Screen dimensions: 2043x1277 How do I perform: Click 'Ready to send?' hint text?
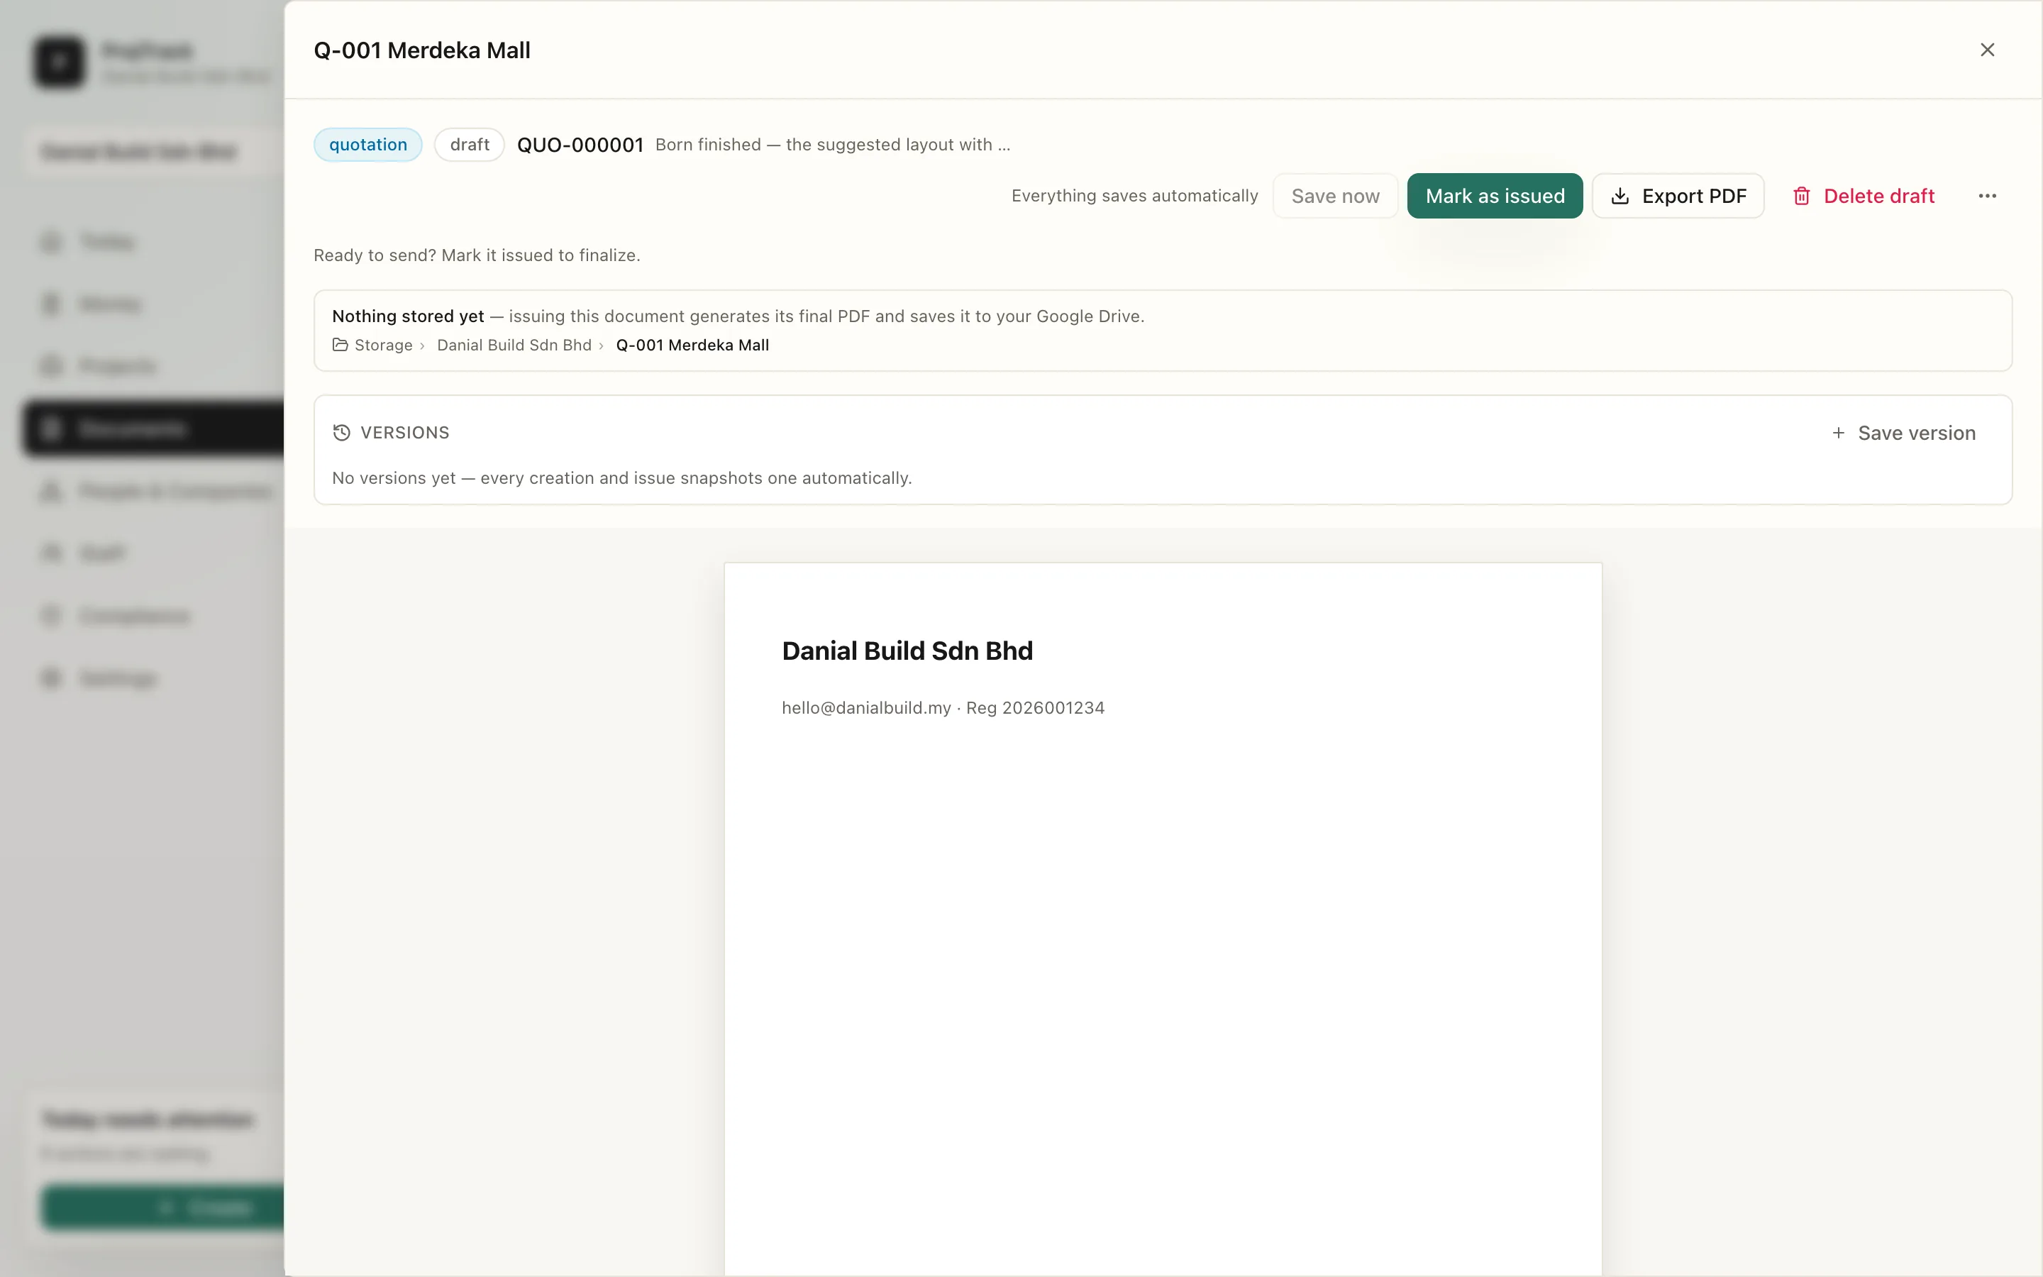point(477,255)
